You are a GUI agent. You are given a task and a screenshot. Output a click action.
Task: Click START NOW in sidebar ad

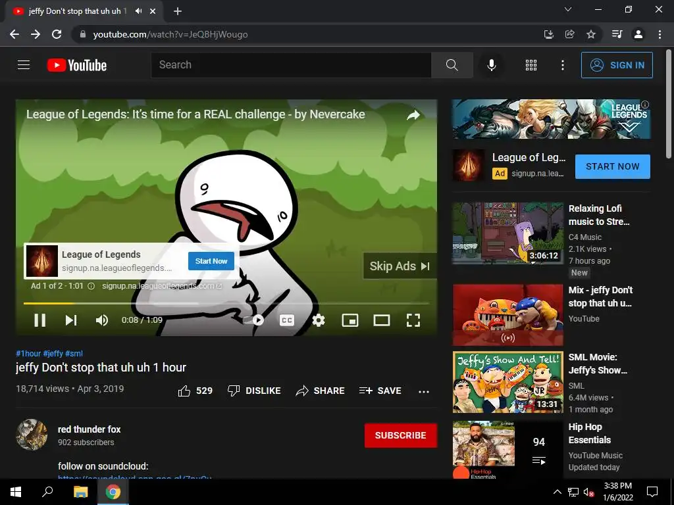(x=613, y=166)
